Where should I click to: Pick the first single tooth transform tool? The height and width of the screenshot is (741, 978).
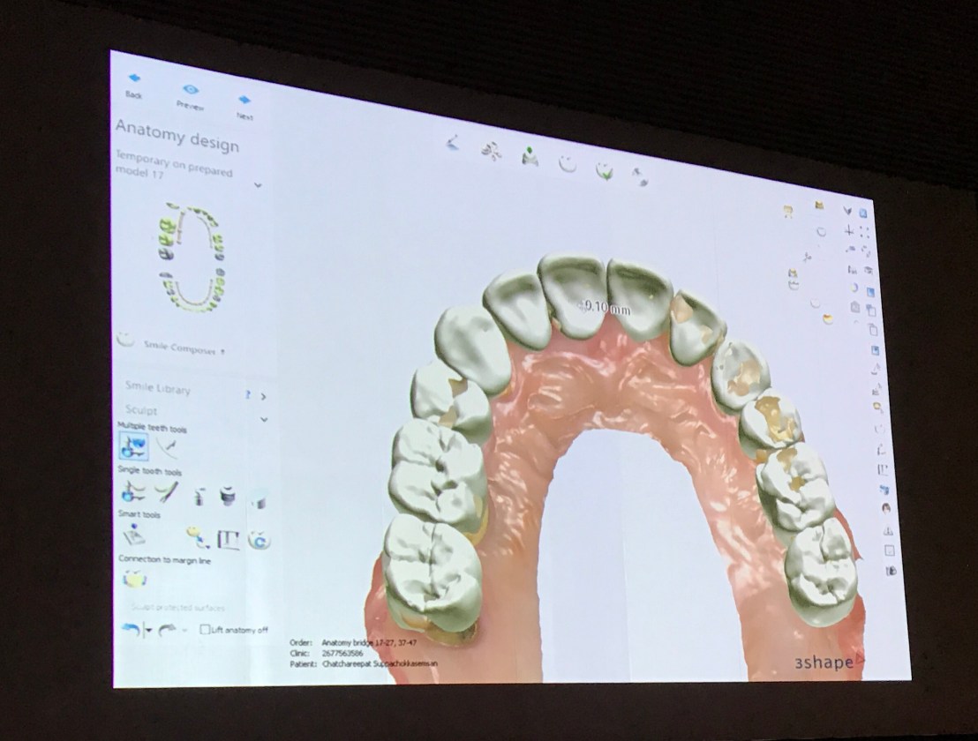[132, 490]
